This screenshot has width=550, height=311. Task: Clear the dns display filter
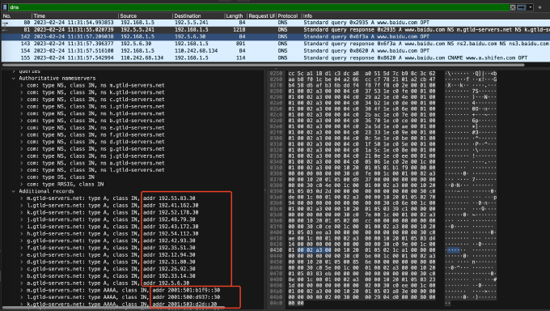513,7
